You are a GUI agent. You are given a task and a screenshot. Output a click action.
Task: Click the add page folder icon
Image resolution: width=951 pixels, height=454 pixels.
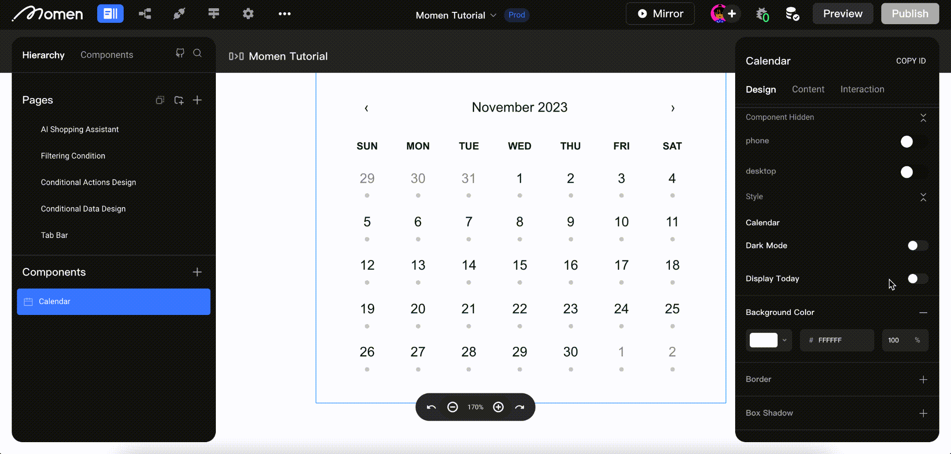(179, 100)
